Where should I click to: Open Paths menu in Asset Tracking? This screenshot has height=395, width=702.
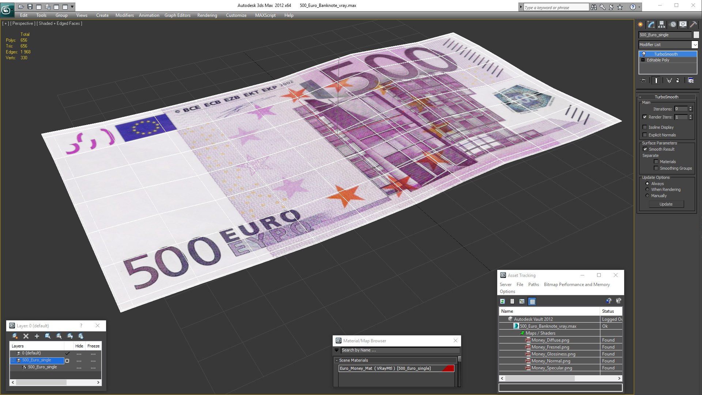pyautogui.click(x=533, y=285)
